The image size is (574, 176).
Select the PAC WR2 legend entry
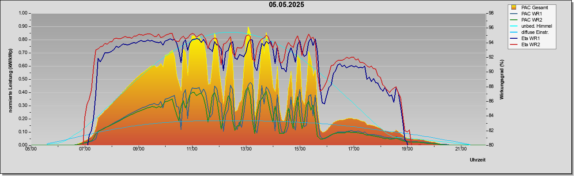[x=530, y=20]
